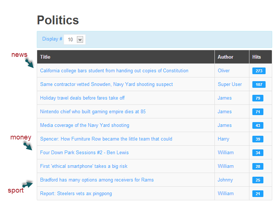Open the Snowden Navy Yard contractor article
Screen dimensions: 277x204
(106, 84)
